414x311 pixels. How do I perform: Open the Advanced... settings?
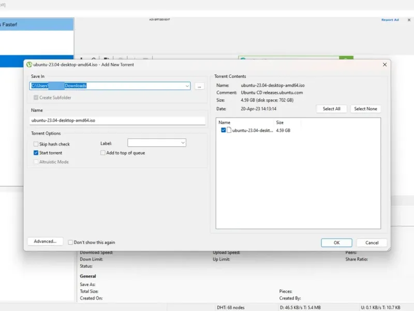[x=45, y=241]
